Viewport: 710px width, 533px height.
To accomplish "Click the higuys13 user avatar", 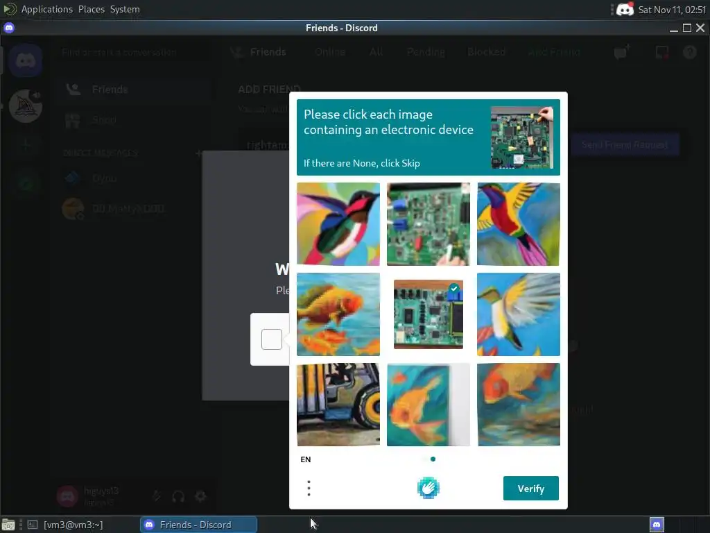I will click(x=67, y=496).
